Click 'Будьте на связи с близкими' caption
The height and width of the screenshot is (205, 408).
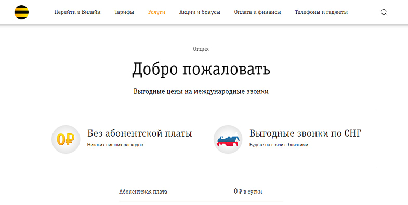coord(279,145)
